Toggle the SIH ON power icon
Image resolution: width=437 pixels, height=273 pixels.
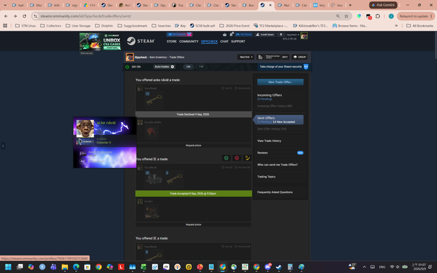click(x=128, y=67)
